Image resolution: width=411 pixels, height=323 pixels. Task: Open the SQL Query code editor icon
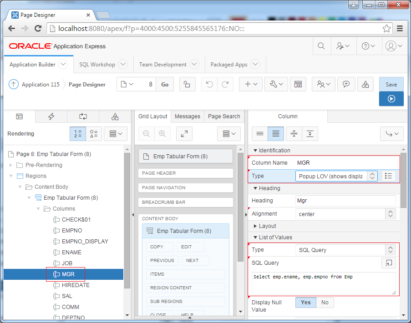388,263
